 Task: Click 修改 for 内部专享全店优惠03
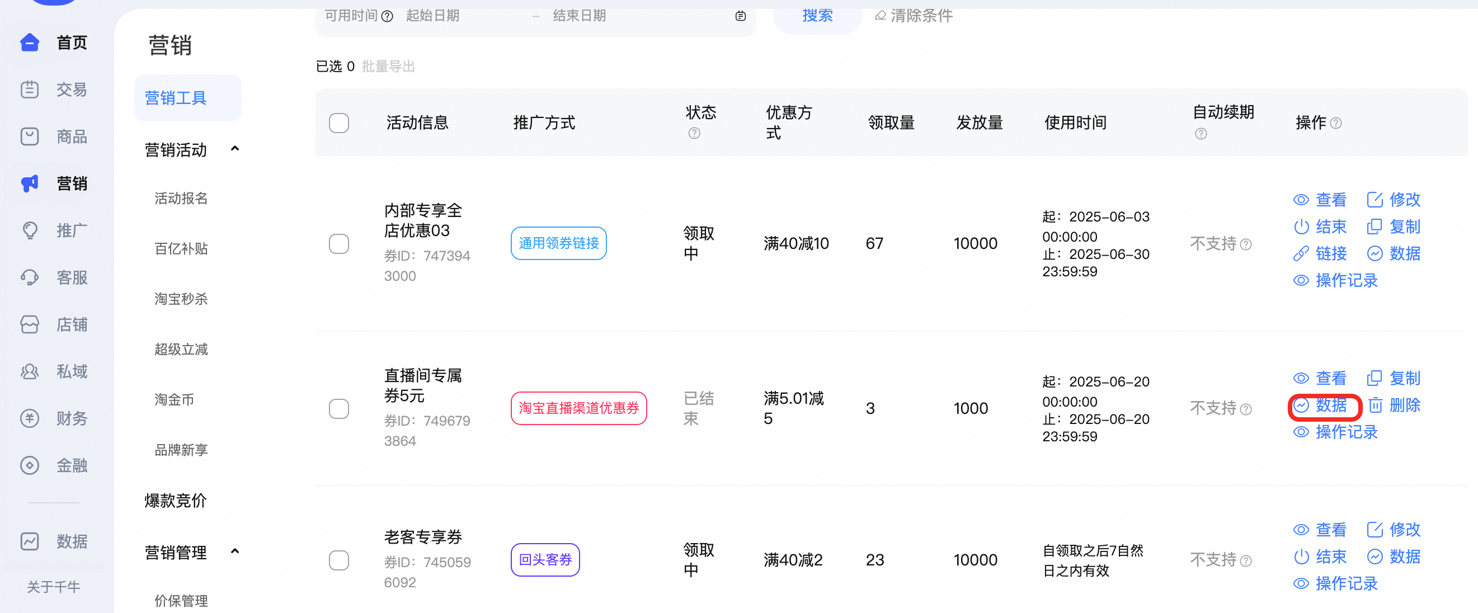(1394, 200)
